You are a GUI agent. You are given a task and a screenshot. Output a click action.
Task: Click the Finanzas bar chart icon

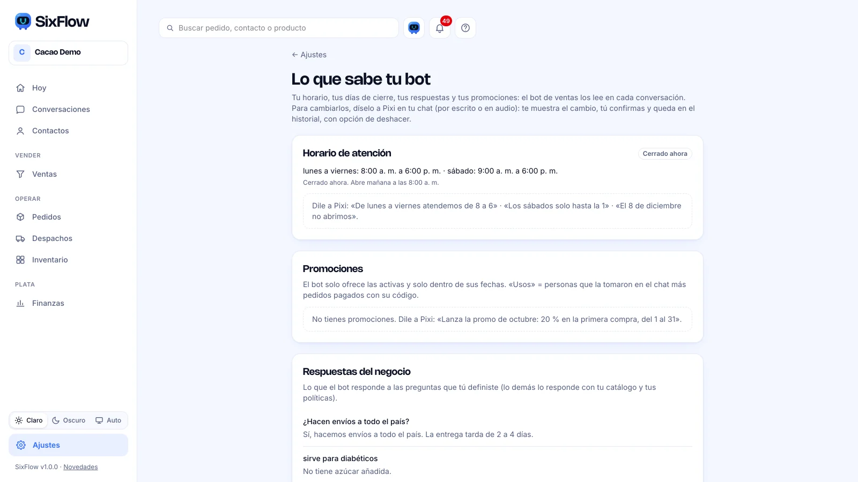20,303
